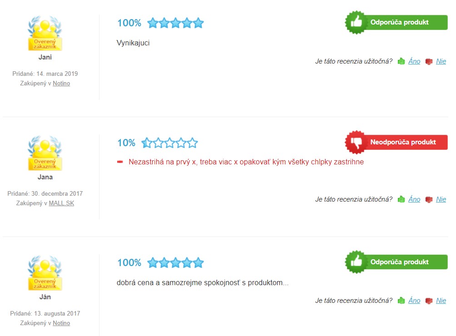
Task: Open Notino shop link under Jani
Action: [61, 84]
